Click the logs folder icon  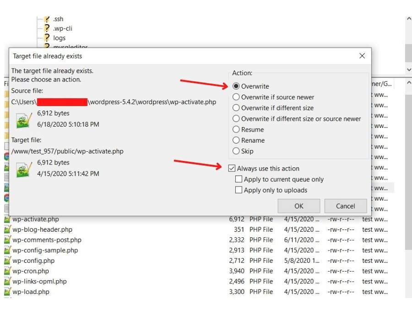(47, 37)
